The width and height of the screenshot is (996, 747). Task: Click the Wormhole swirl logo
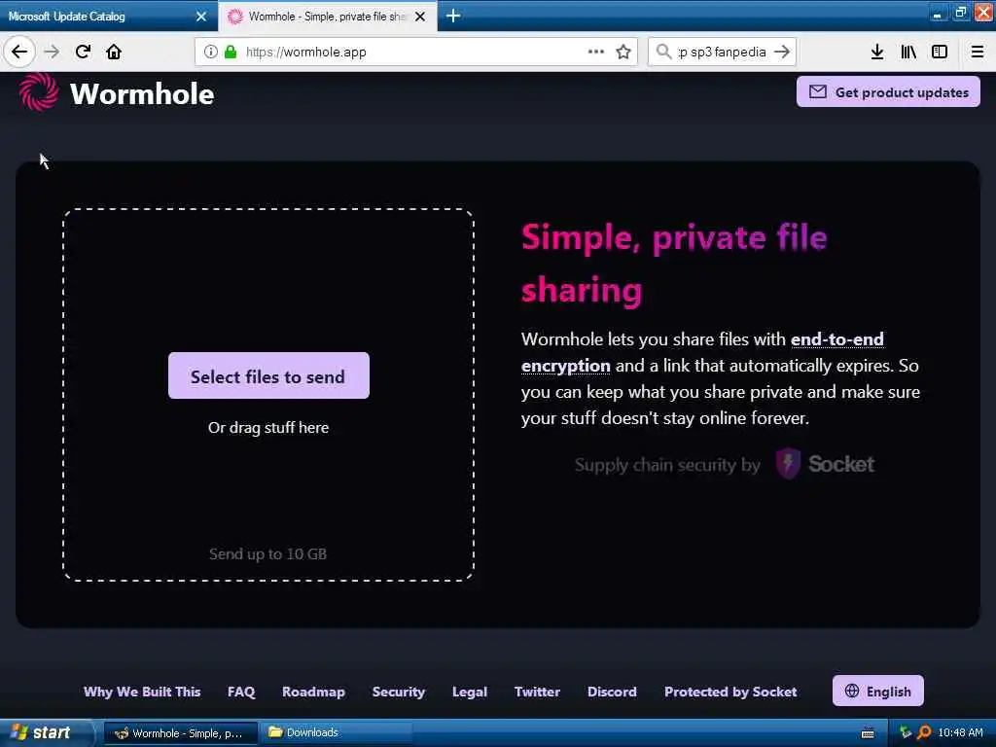tap(39, 92)
